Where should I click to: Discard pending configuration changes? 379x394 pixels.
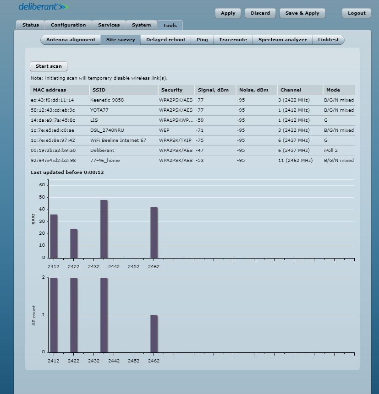(260, 13)
